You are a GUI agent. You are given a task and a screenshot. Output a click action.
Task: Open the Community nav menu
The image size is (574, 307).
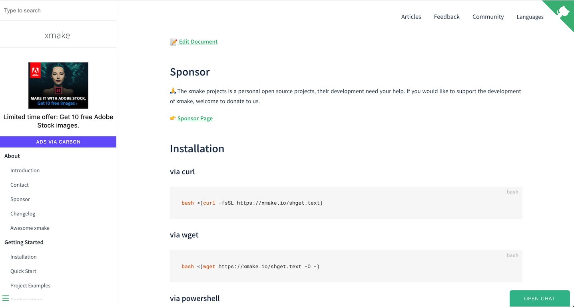(x=488, y=17)
